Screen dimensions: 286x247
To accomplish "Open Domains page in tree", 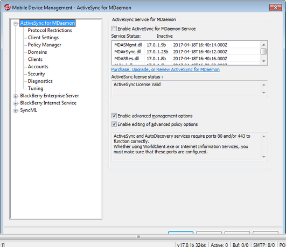I will (37, 52).
